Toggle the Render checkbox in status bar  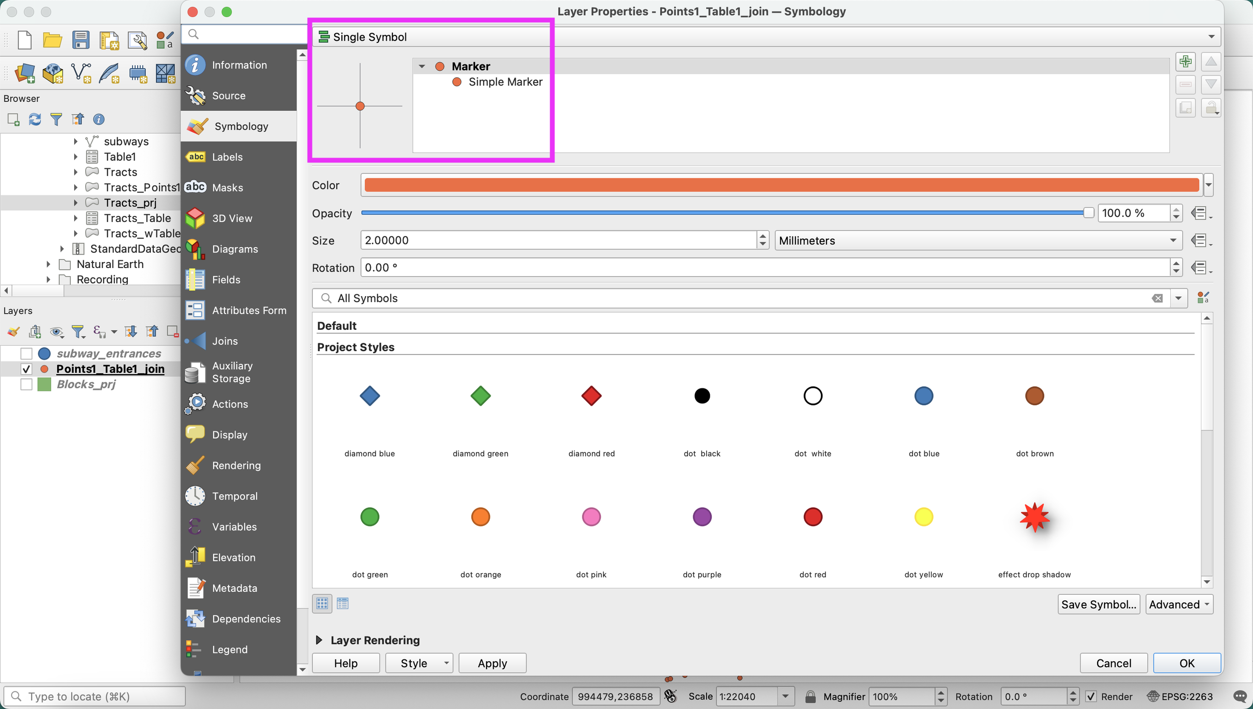click(1091, 696)
